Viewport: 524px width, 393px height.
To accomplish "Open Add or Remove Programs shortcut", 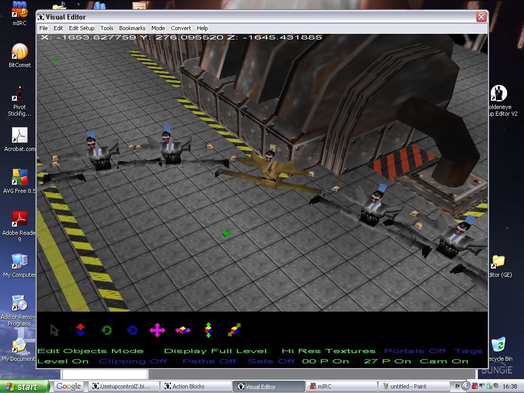I will [x=18, y=311].
